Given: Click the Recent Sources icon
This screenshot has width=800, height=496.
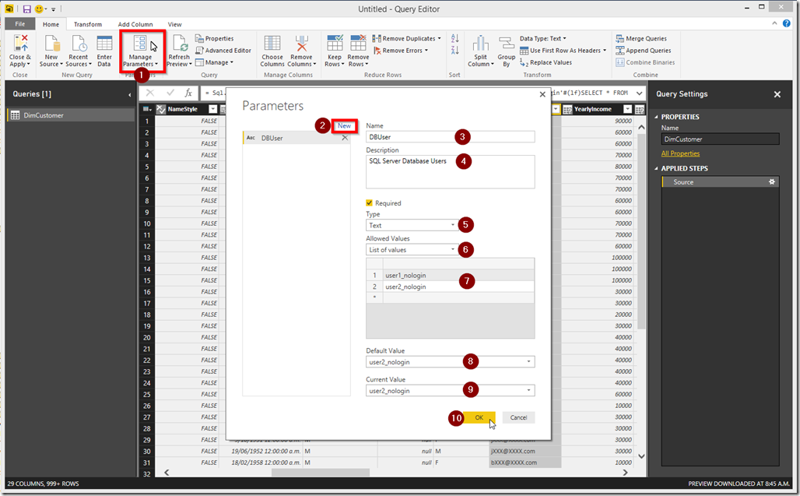Looking at the screenshot, I should (x=79, y=44).
